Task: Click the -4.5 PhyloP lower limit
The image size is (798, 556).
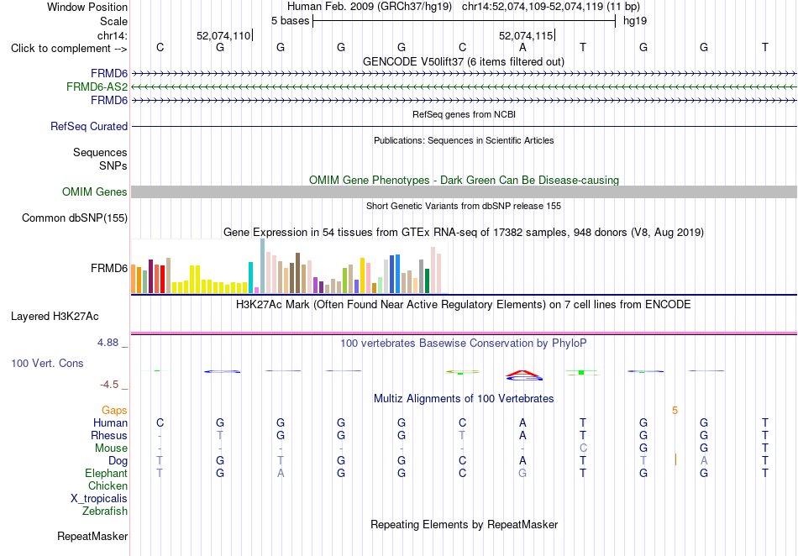Action: [109, 385]
